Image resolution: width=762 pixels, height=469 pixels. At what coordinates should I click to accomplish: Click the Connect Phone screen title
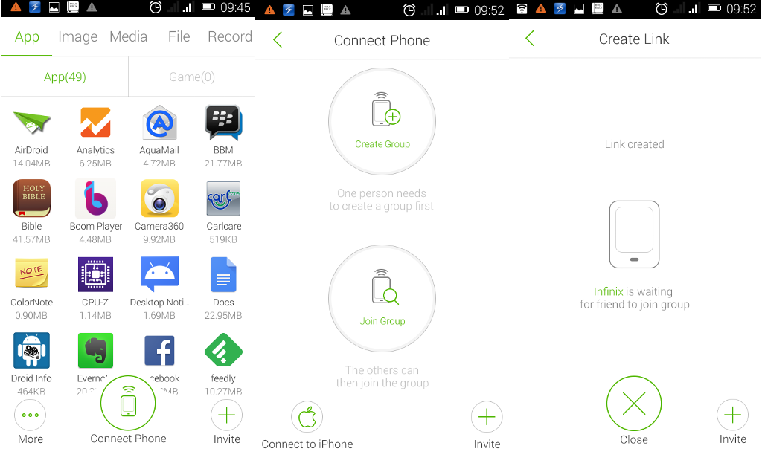pyautogui.click(x=382, y=40)
